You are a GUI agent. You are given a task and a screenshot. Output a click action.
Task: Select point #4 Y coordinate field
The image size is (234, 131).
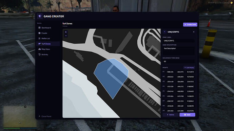pyautogui.click(x=180, y=86)
